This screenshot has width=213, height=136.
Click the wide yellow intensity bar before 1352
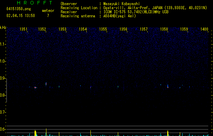pyautogui.click(x=36, y=133)
